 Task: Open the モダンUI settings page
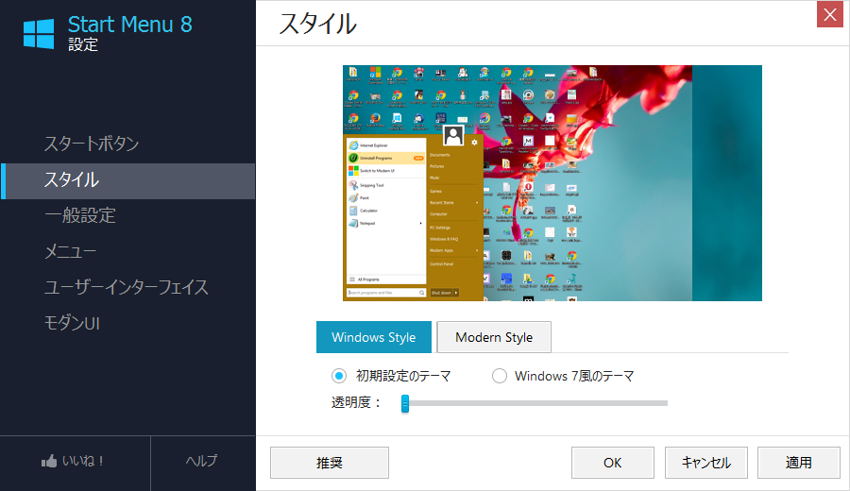tap(72, 324)
